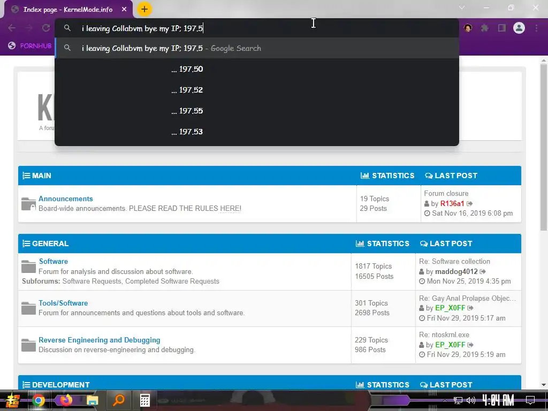Click the 4:04 AM taskbar clock
This screenshot has height=411, width=548.
(x=498, y=400)
